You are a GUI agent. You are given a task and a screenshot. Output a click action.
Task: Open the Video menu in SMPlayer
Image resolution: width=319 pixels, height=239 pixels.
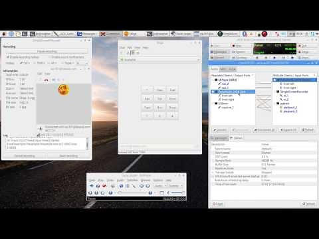point(110,181)
